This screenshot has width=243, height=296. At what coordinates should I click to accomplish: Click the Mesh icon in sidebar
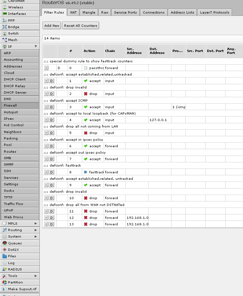pyautogui.click(x=5, y=40)
